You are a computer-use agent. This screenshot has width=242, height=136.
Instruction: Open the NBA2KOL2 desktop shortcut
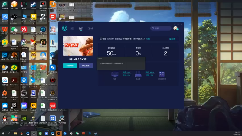click(x=14, y=56)
